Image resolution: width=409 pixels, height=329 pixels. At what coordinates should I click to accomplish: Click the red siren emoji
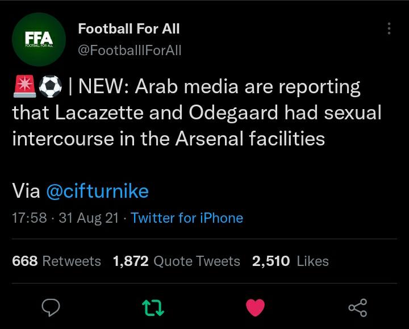click(x=24, y=86)
